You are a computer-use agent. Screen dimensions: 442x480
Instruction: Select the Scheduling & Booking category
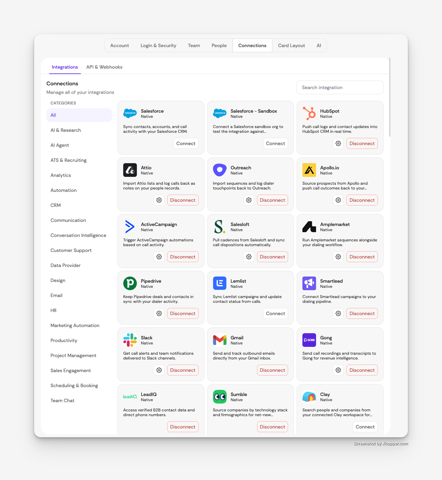coord(79,385)
